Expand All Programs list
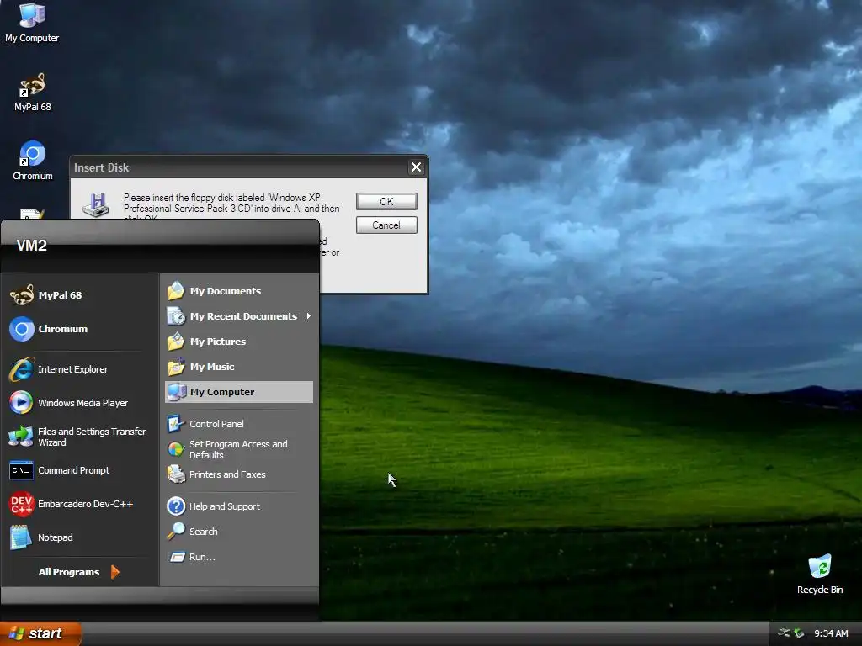The height and width of the screenshot is (646, 862). click(x=79, y=572)
